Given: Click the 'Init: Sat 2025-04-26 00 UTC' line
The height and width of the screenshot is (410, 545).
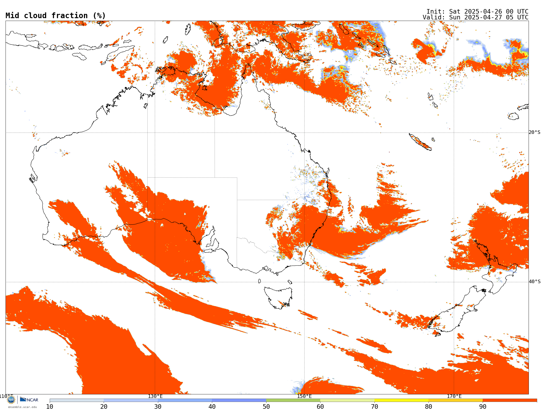Looking at the screenshot, I should point(477,12).
